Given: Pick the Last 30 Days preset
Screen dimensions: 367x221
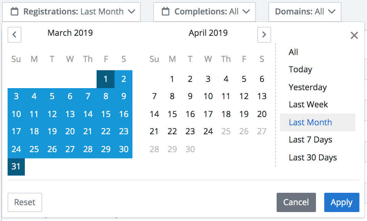Looking at the screenshot, I should (x=313, y=157).
